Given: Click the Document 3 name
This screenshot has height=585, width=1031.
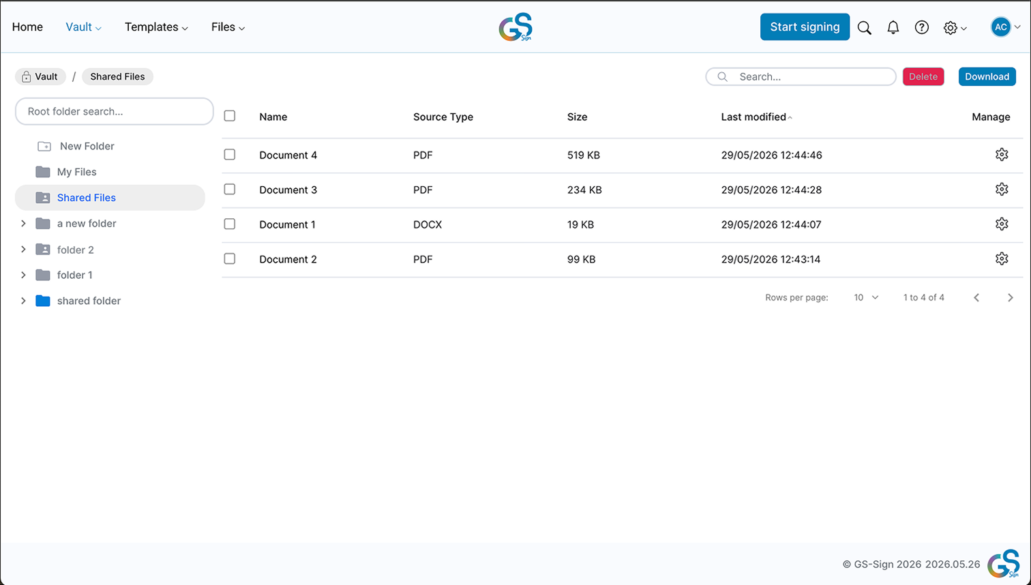Looking at the screenshot, I should [x=288, y=190].
